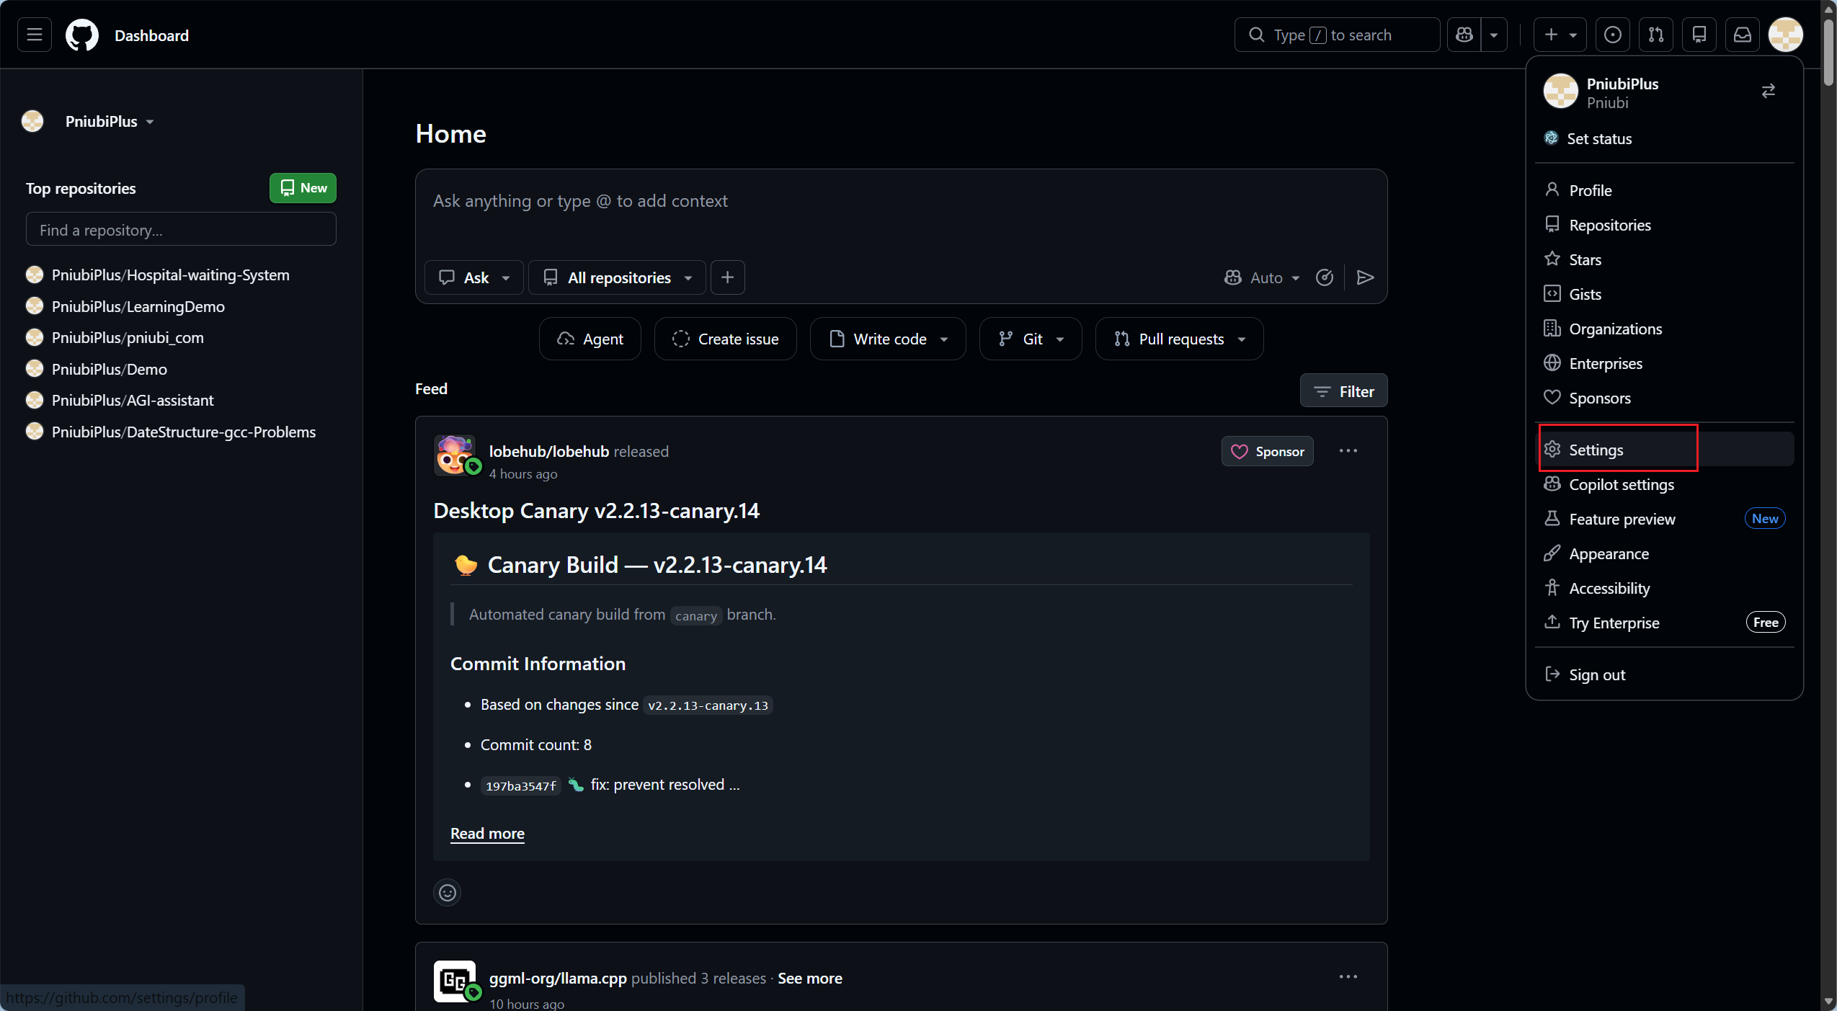Image resolution: width=1837 pixels, height=1011 pixels.
Task: Select Set status in user menu
Action: click(x=1665, y=138)
